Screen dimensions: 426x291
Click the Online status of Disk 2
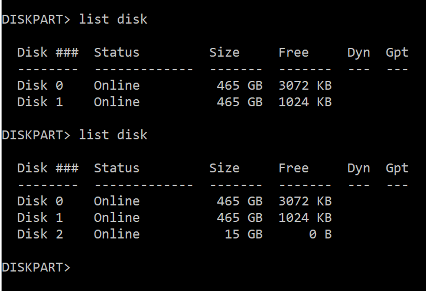click(116, 234)
